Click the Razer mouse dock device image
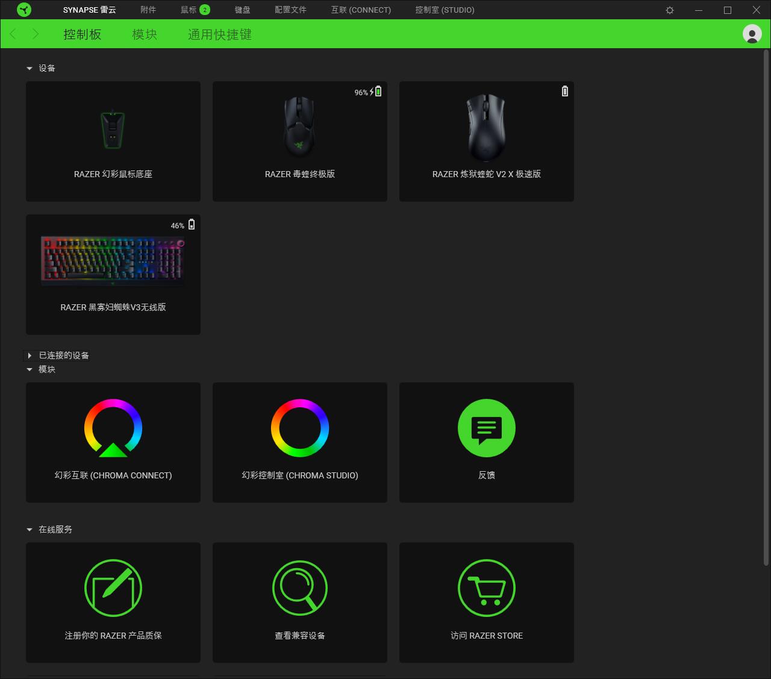Screen dimensions: 771x679 point(113,129)
